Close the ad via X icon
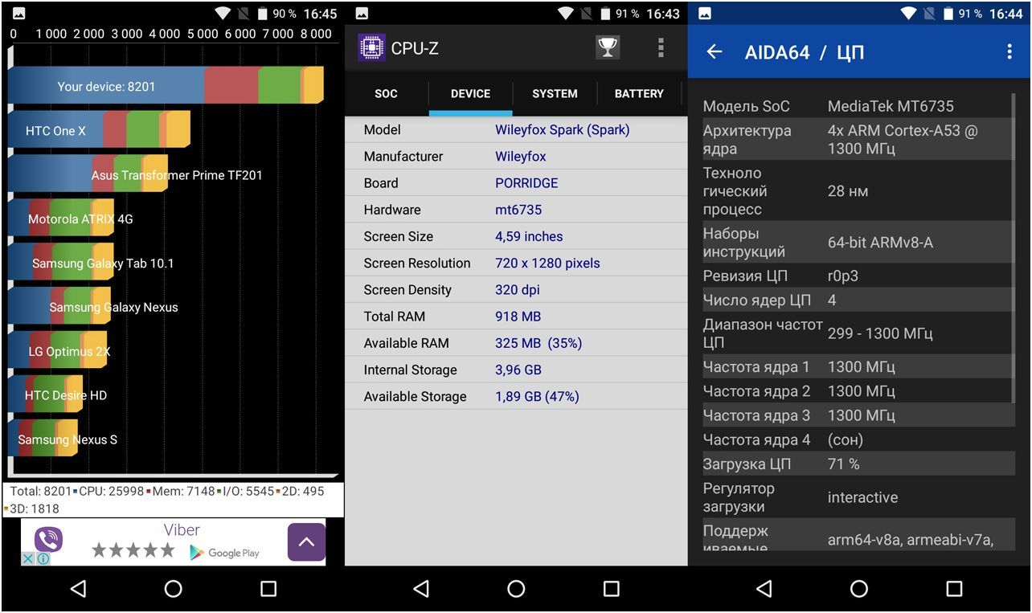The image size is (1032, 613). (27, 558)
